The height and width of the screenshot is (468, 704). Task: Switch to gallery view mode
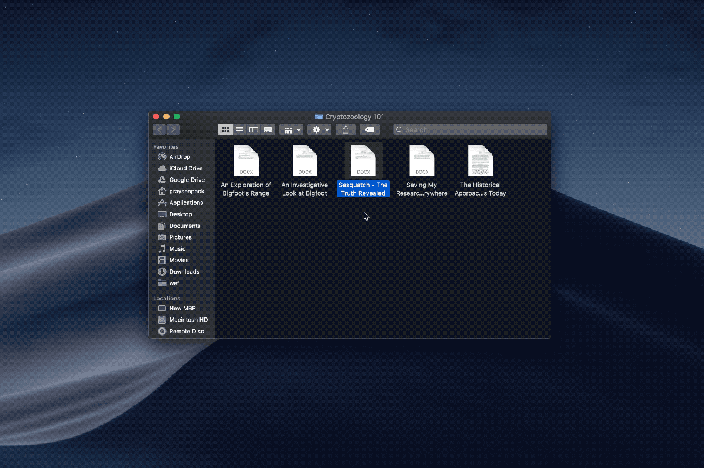(x=268, y=129)
